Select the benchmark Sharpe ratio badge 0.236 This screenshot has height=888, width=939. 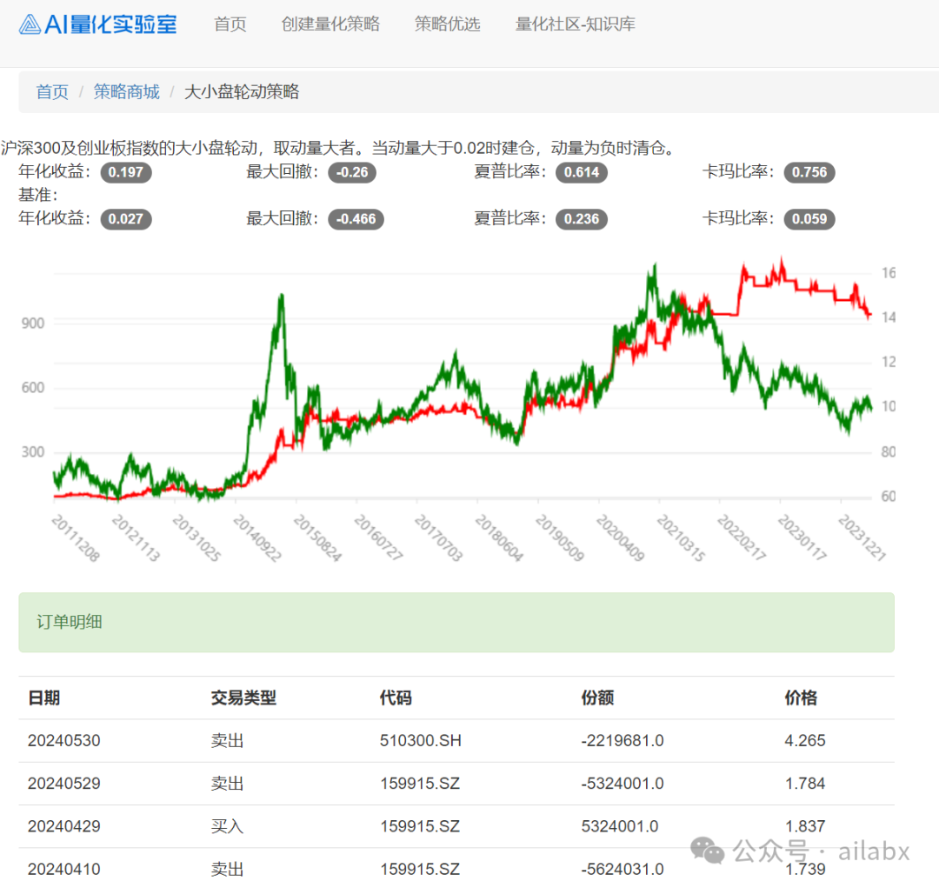pyautogui.click(x=581, y=219)
